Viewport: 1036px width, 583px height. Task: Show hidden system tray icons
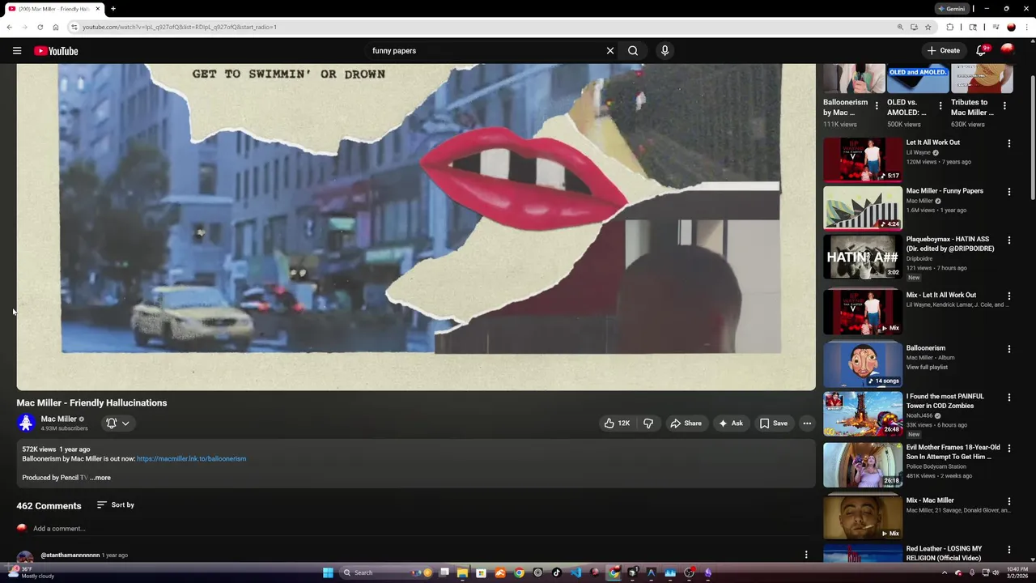click(x=945, y=572)
